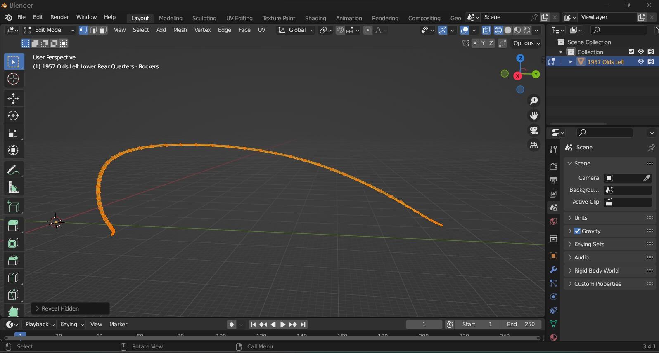The image size is (659, 353).
Task: Toggle snapping magnet
Action: [x=340, y=30]
